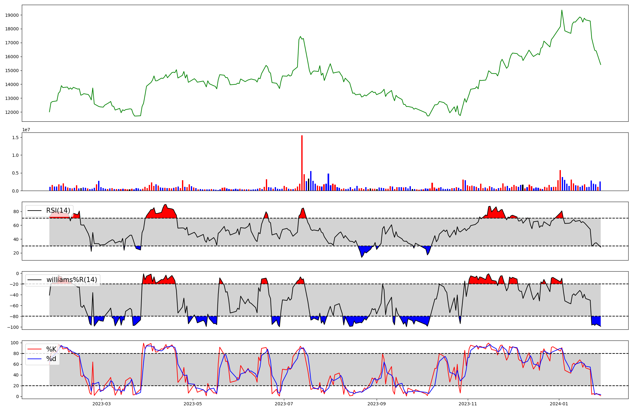This screenshot has width=633, height=411.
Task: Click the 1e7 volume scale label
Action: tap(26, 130)
